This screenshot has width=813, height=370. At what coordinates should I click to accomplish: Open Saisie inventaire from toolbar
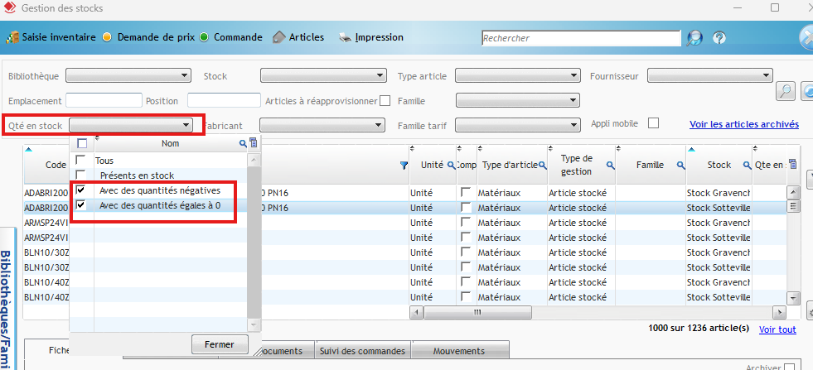coord(59,37)
